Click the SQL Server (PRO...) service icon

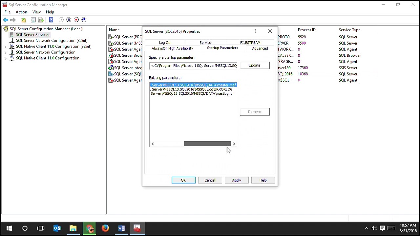click(x=111, y=37)
